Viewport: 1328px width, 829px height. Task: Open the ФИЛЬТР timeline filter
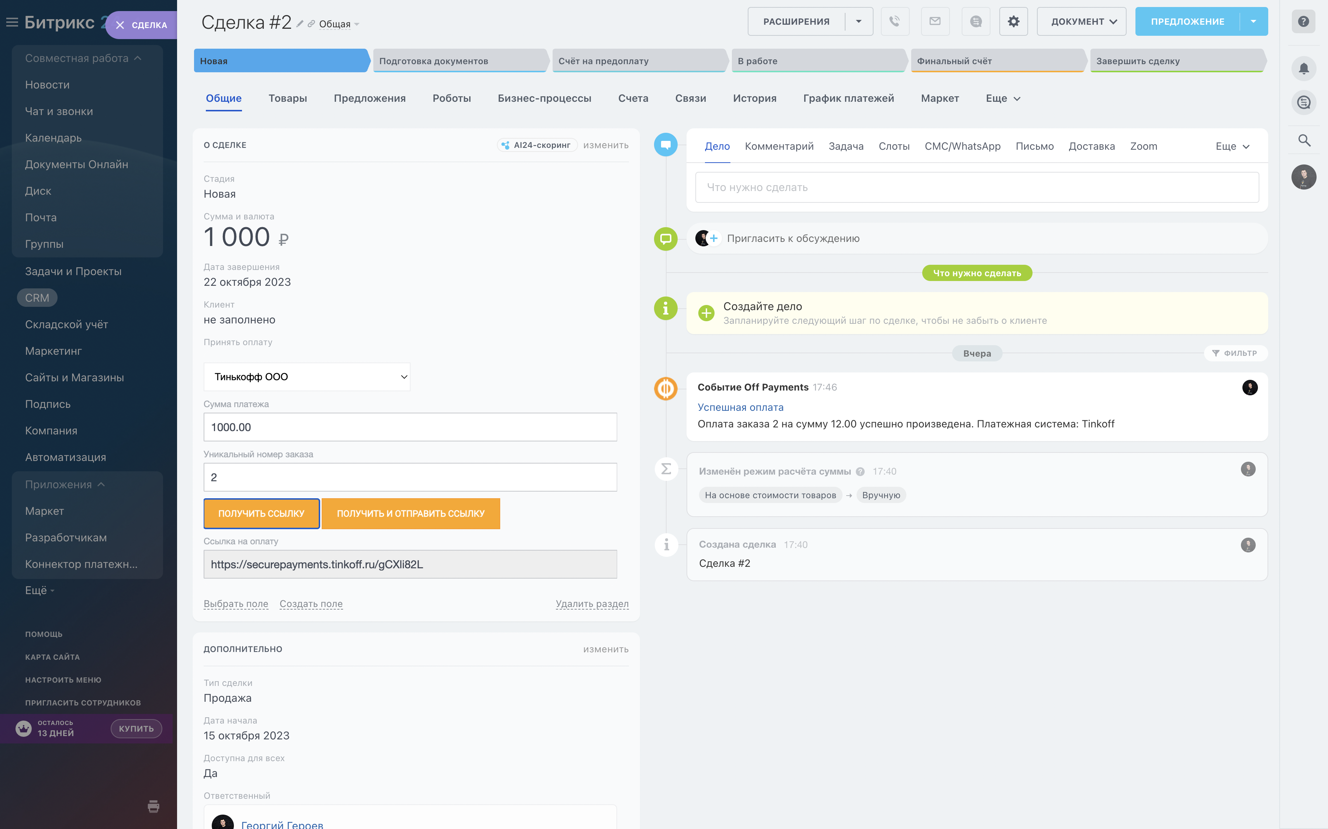pos(1235,353)
